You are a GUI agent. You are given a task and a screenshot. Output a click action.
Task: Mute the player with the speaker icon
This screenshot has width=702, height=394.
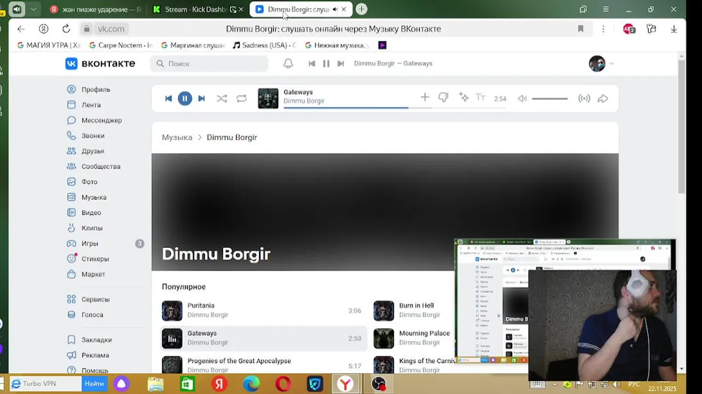click(522, 99)
